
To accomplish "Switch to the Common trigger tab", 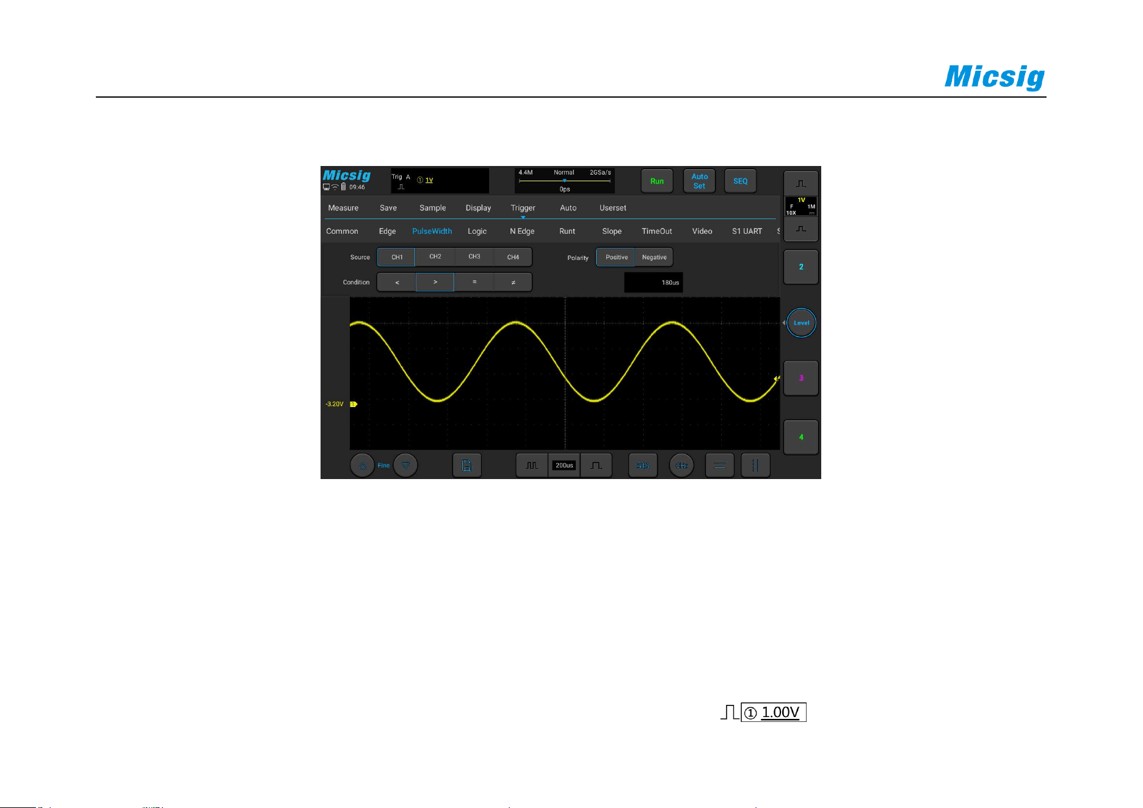I will 342,231.
